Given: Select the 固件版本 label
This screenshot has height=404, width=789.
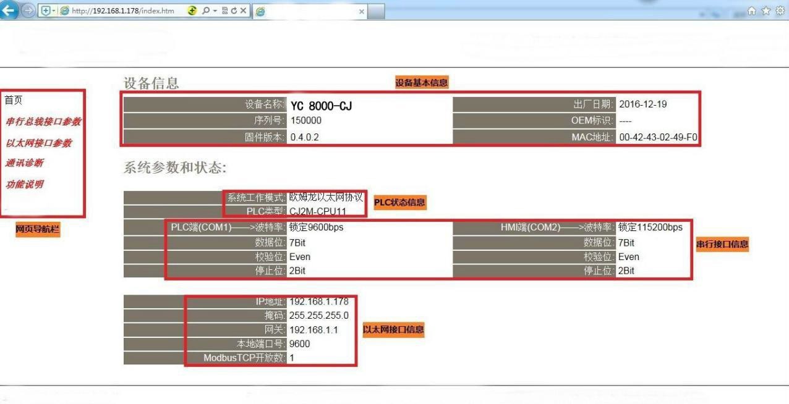Looking at the screenshot, I should [x=266, y=137].
